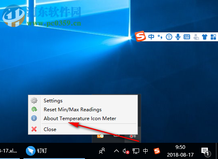Start voice input with microphone icon

[178, 37]
